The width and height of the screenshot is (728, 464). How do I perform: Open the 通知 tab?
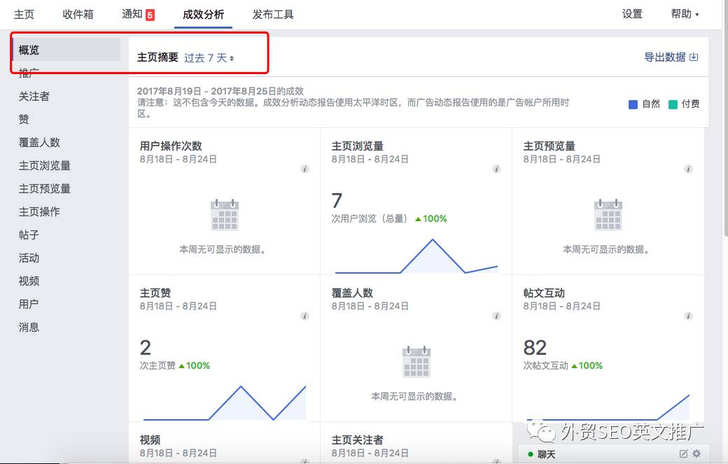138,15
